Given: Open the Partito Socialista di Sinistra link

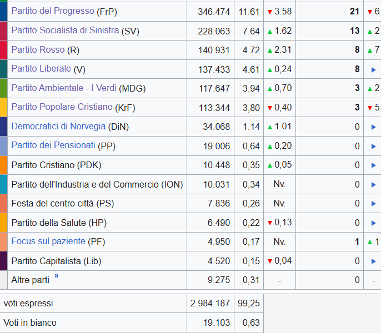Looking at the screenshot, I should point(65,31).
